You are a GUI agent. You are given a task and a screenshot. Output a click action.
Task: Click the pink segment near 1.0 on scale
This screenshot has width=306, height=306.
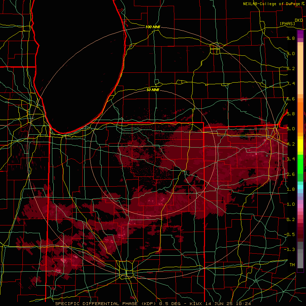click(300, 206)
